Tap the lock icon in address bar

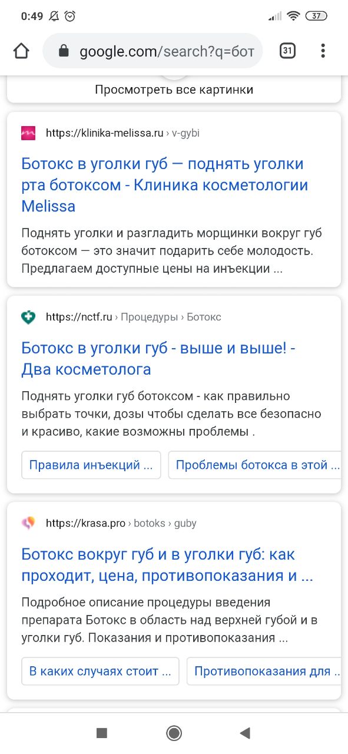(64, 51)
